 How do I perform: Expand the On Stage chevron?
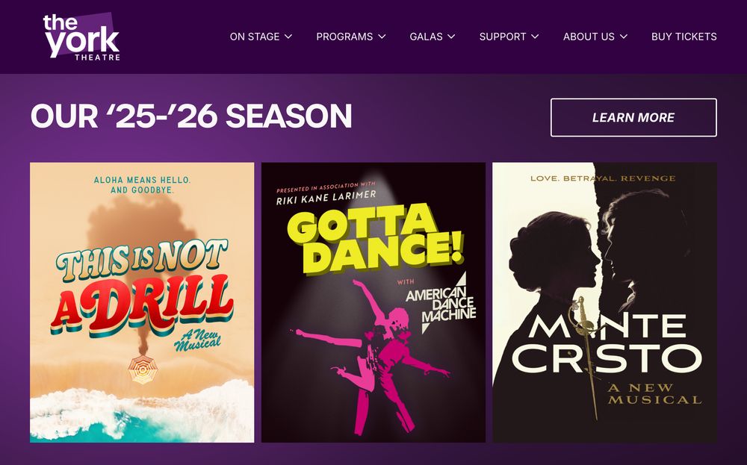(x=288, y=37)
